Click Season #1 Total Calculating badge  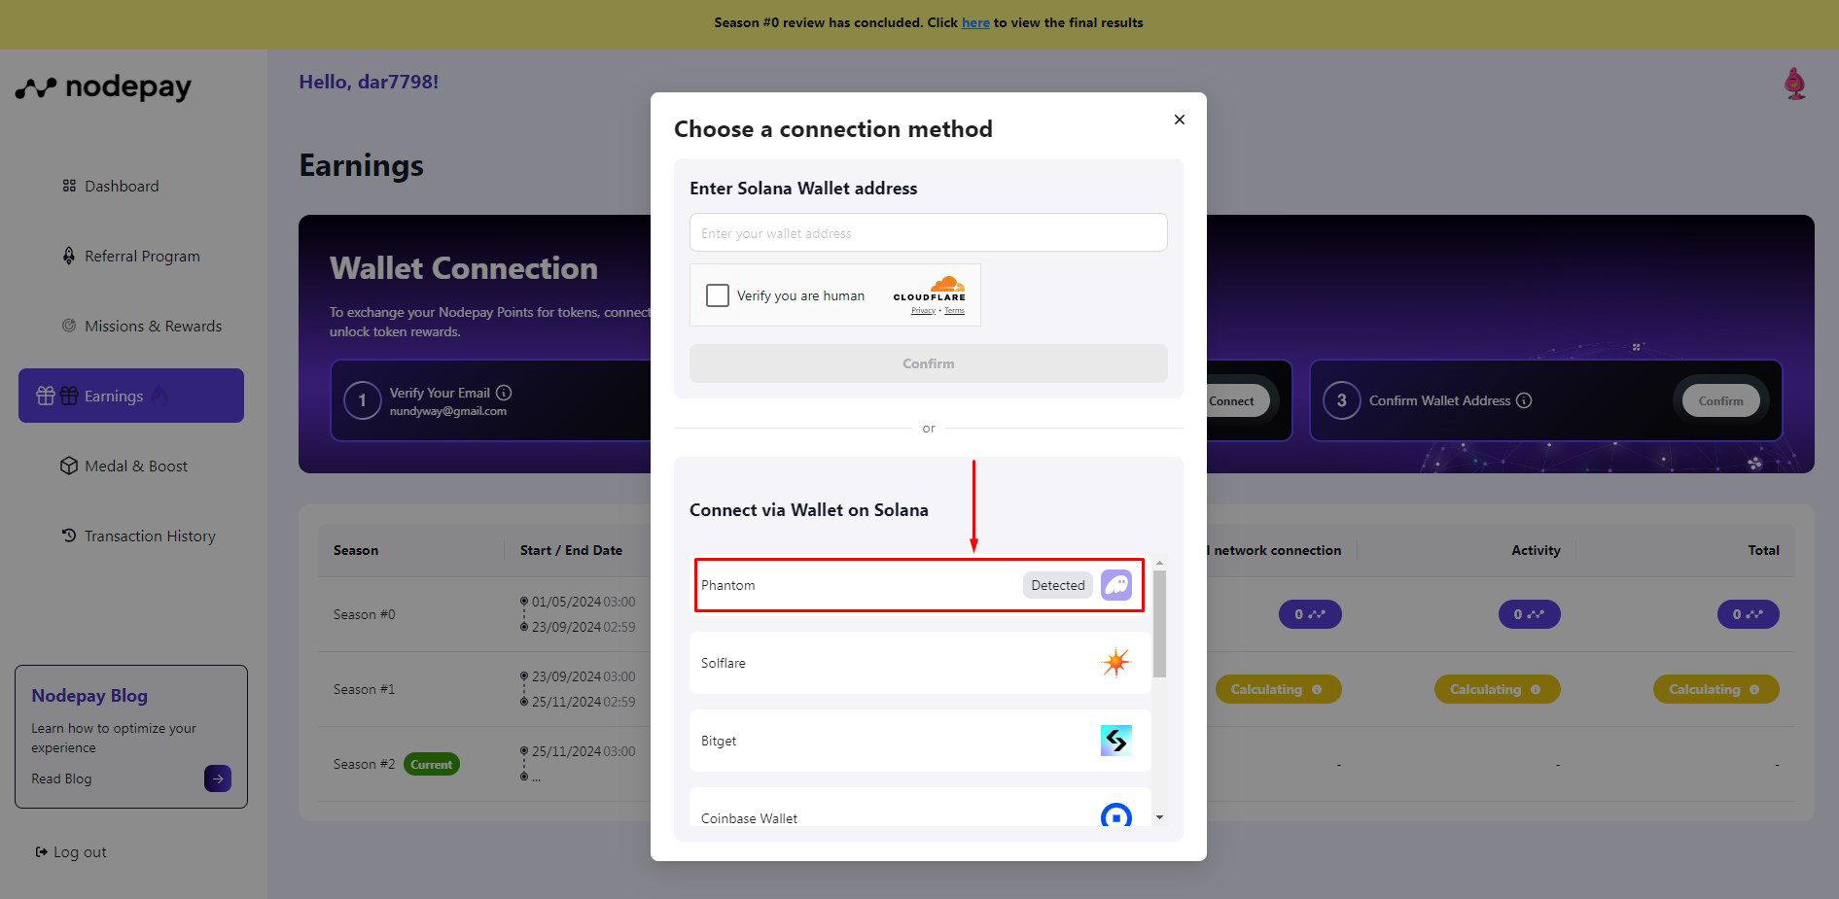tap(1715, 689)
